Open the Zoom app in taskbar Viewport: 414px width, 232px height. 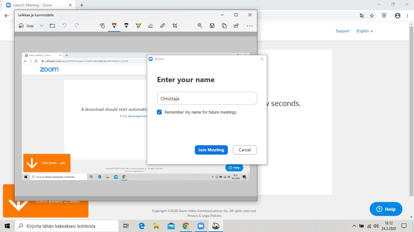click(x=201, y=226)
